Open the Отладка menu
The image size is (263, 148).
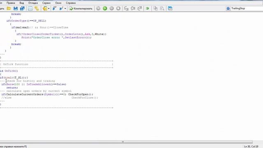33,3
